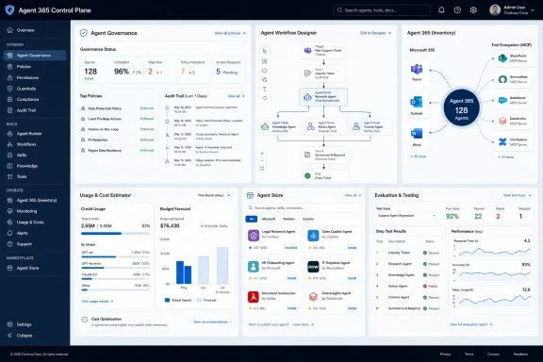Click View usage details link
The height and width of the screenshot is (362, 543).
pyautogui.click(x=97, y=302)
